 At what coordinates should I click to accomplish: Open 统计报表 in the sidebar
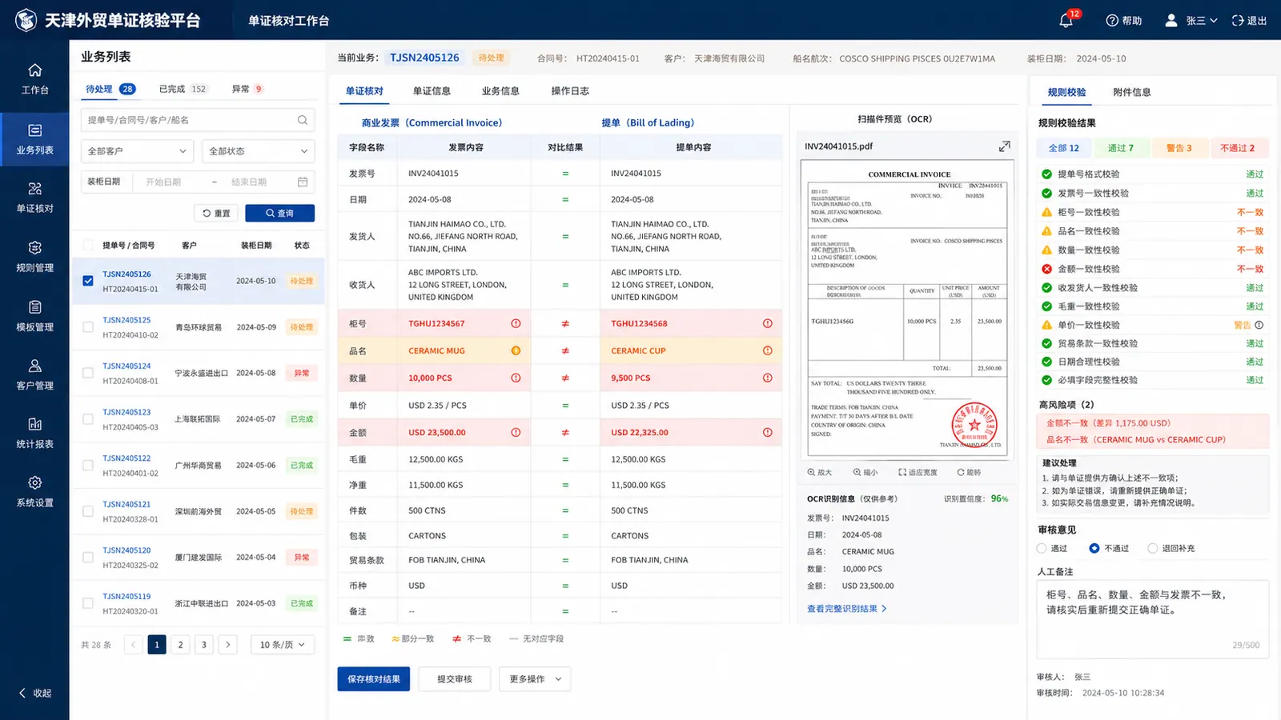coord(34,433)
